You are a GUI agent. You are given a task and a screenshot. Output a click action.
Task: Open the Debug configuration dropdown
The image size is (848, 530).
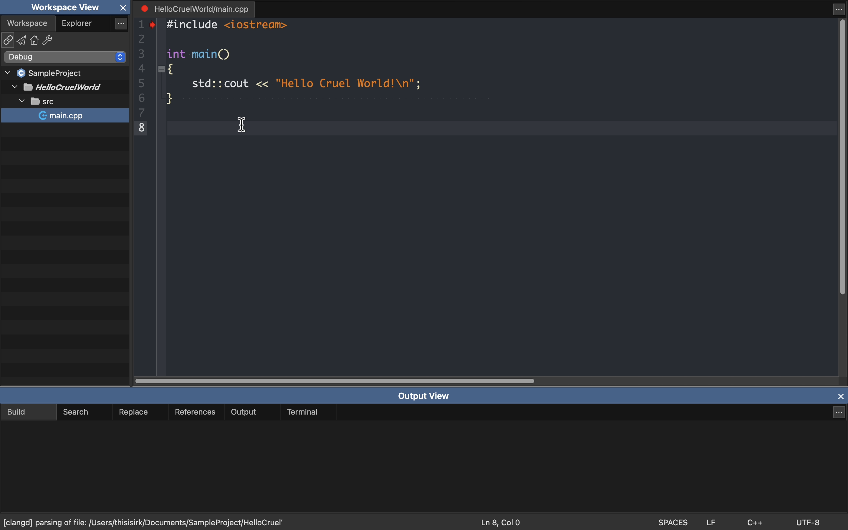coord(65,57)
